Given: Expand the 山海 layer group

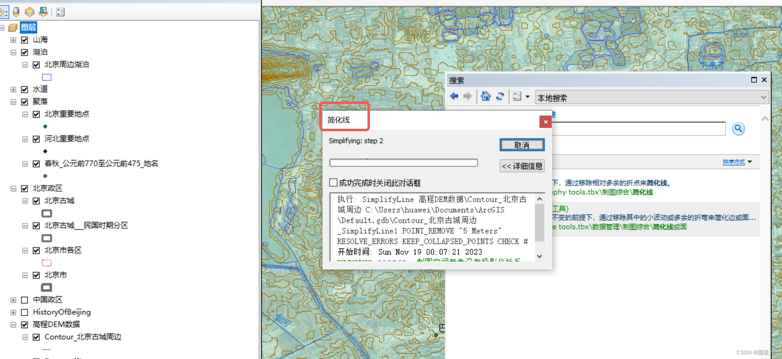Looking at the screenshot, I should click(x=13, y=40).
